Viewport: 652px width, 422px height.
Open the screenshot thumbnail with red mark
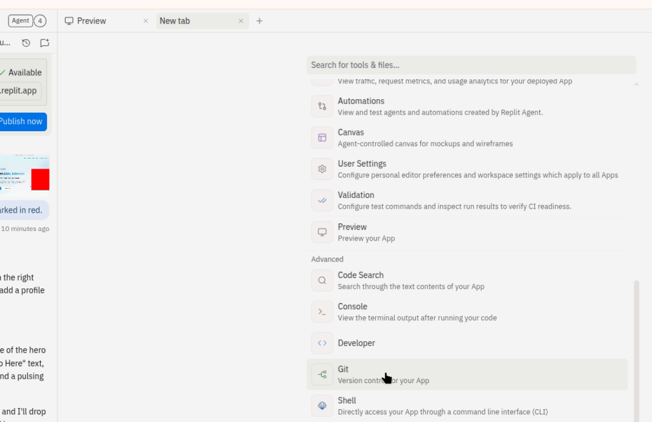24,172
